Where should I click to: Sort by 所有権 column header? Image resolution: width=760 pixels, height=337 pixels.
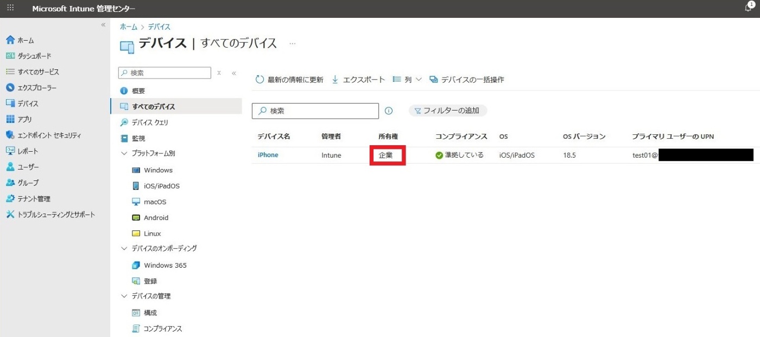388,137
